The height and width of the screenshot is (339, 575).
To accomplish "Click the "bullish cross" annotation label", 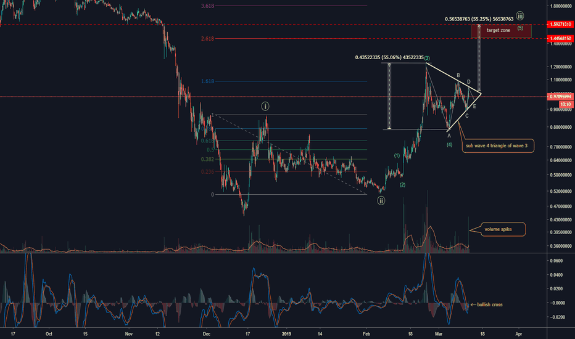I will [490, 304].
